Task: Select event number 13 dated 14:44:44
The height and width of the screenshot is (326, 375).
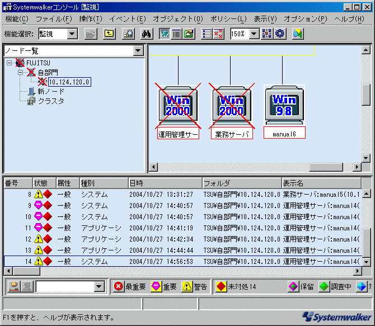Action: (x=182, y=251)
